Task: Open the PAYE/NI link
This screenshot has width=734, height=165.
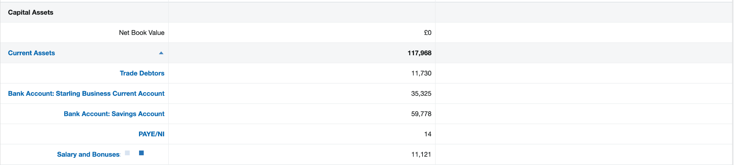Action: (151, 134)
